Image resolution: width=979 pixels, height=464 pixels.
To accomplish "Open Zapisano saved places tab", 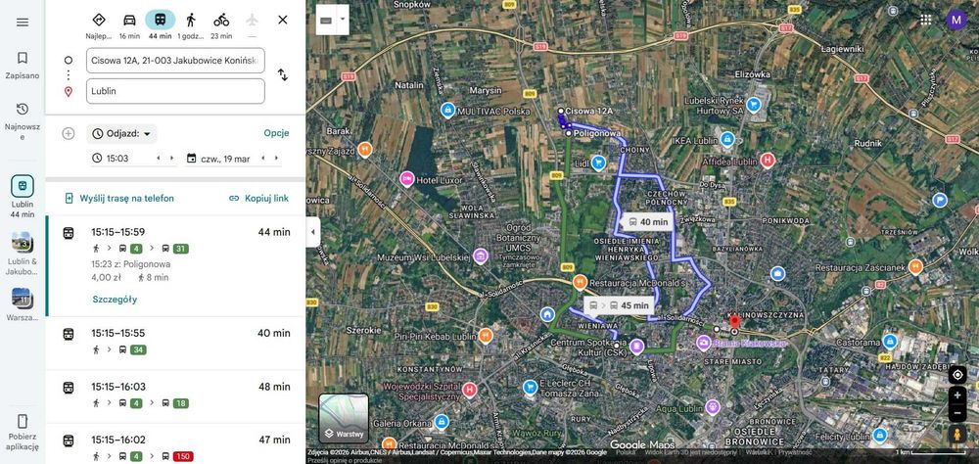I will click(23, 66).
